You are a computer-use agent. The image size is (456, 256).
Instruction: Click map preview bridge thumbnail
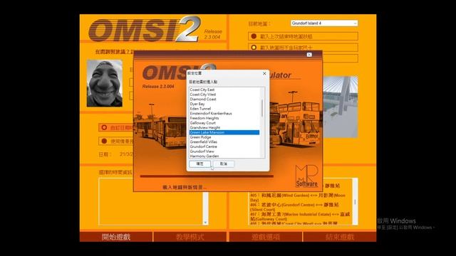[341, 107]
